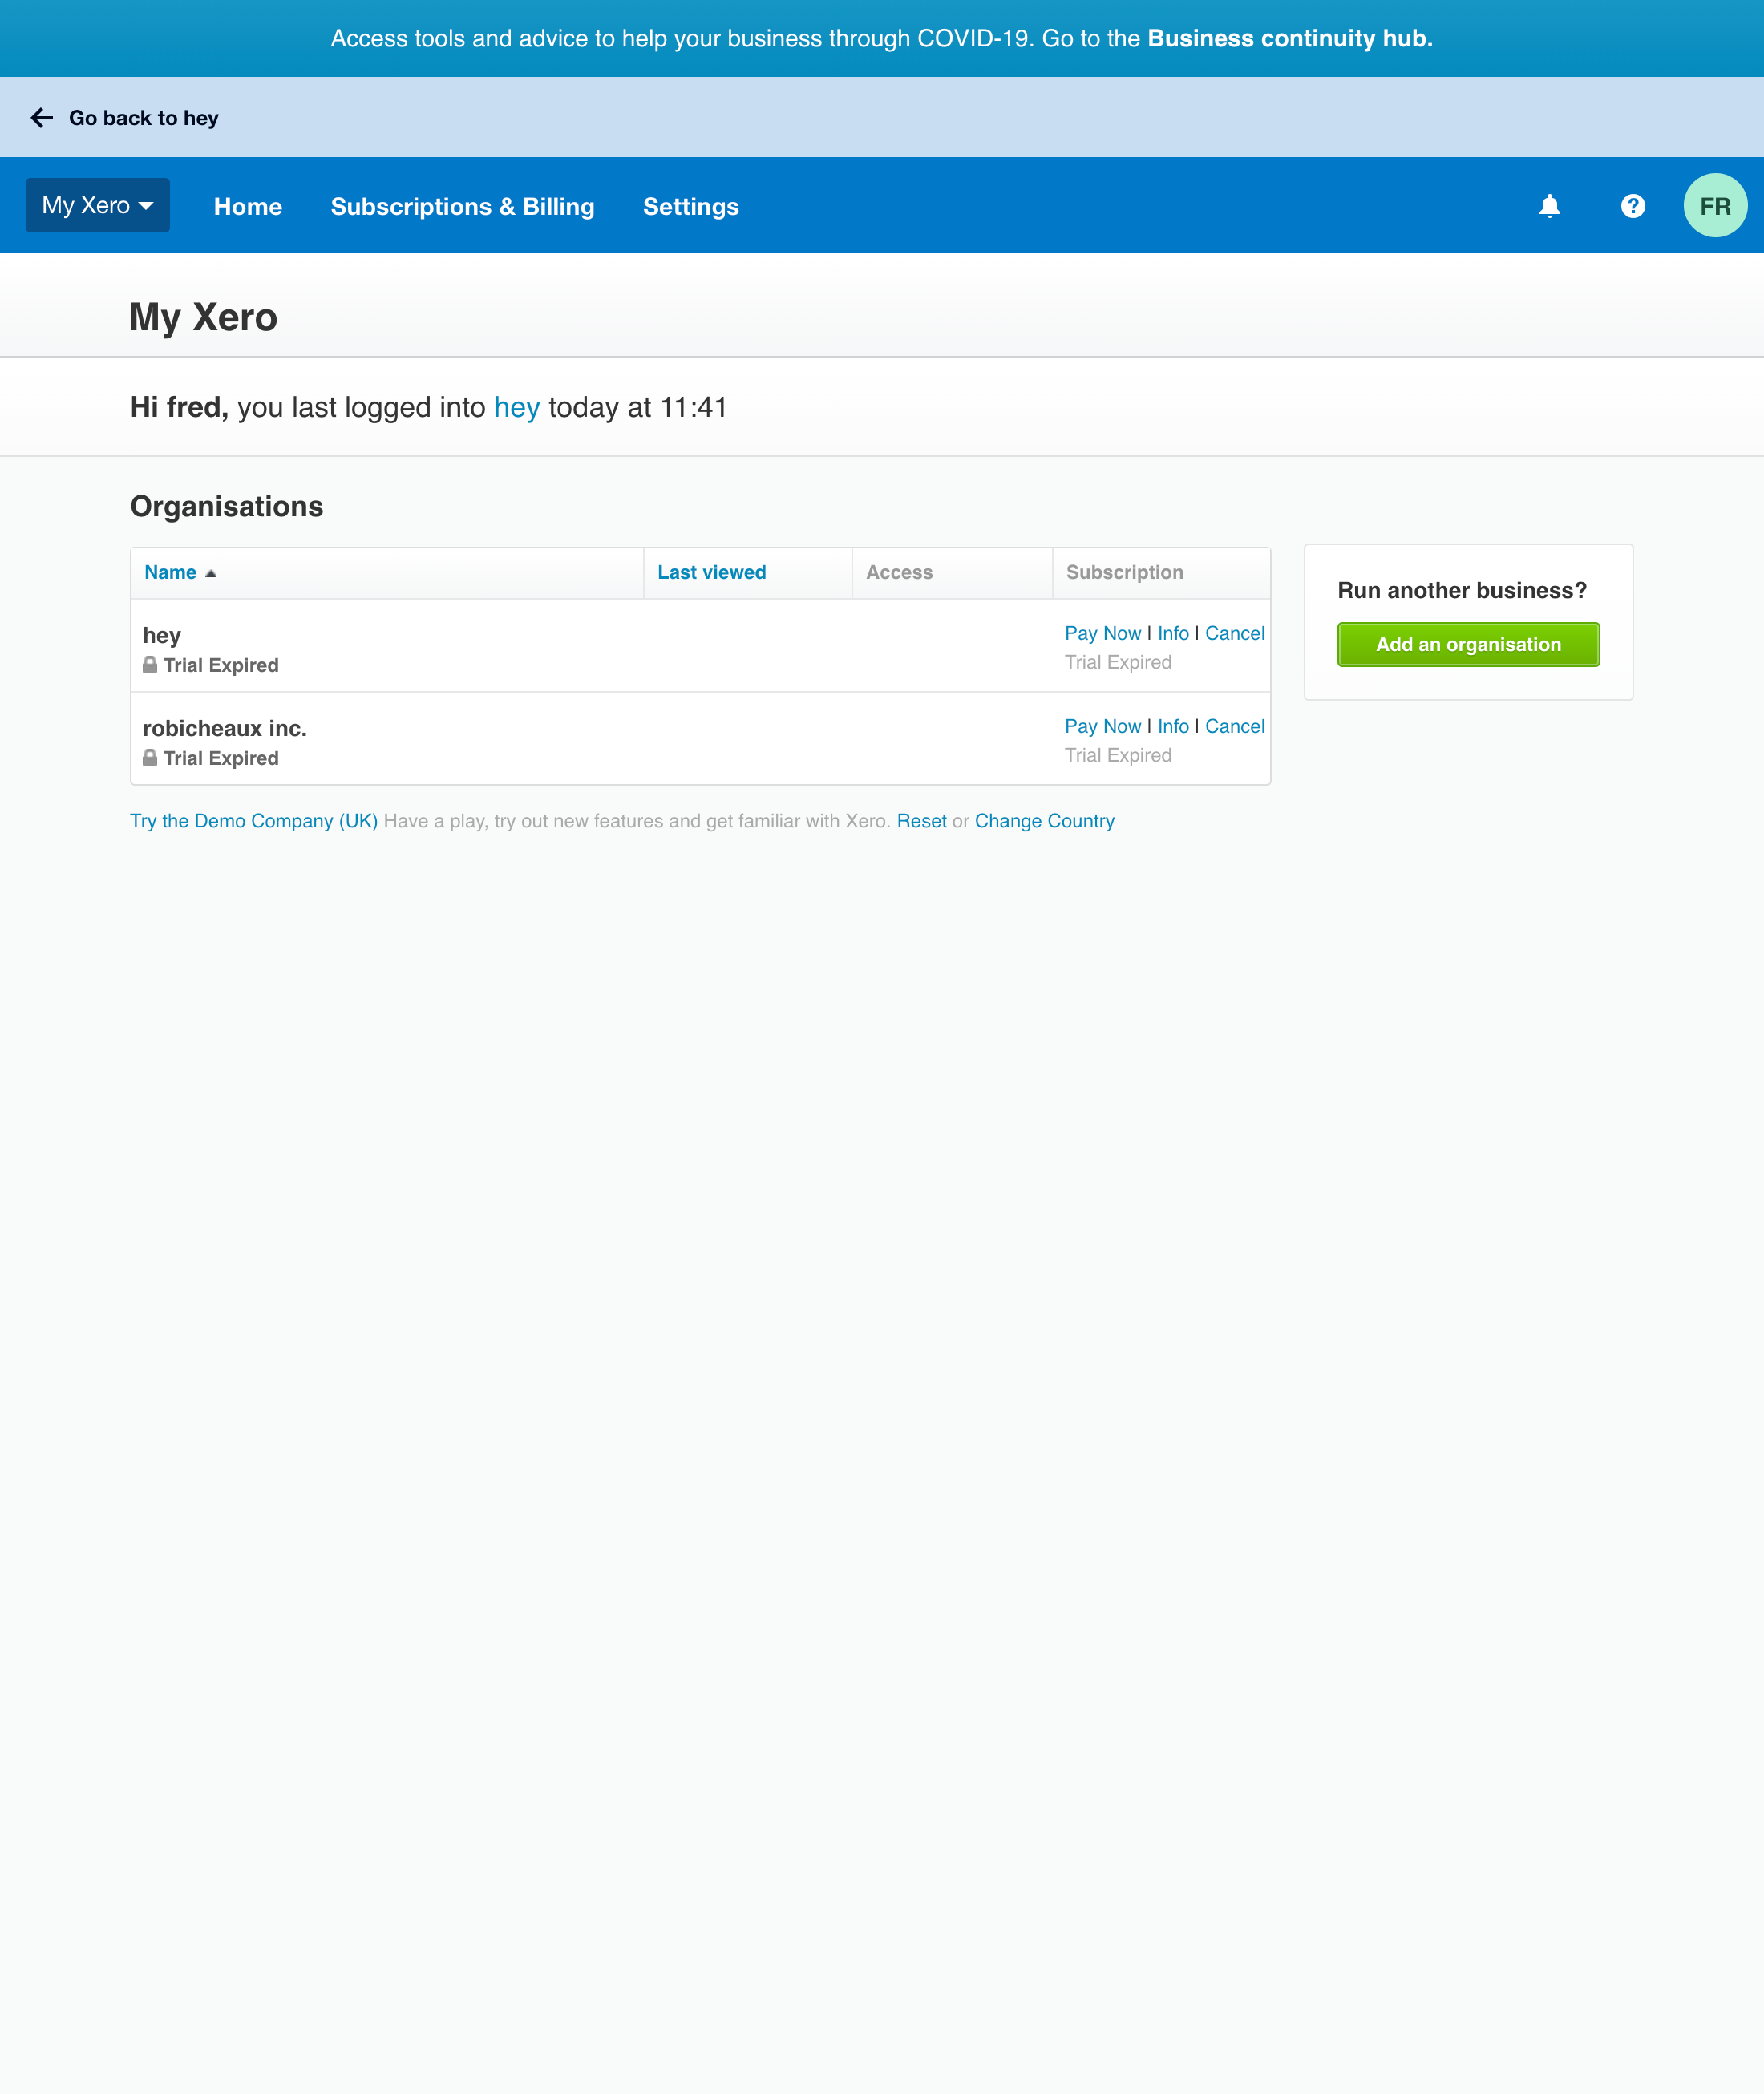
Task: Click the lock icon for robicheaux inc.
Action: (149, 757)
